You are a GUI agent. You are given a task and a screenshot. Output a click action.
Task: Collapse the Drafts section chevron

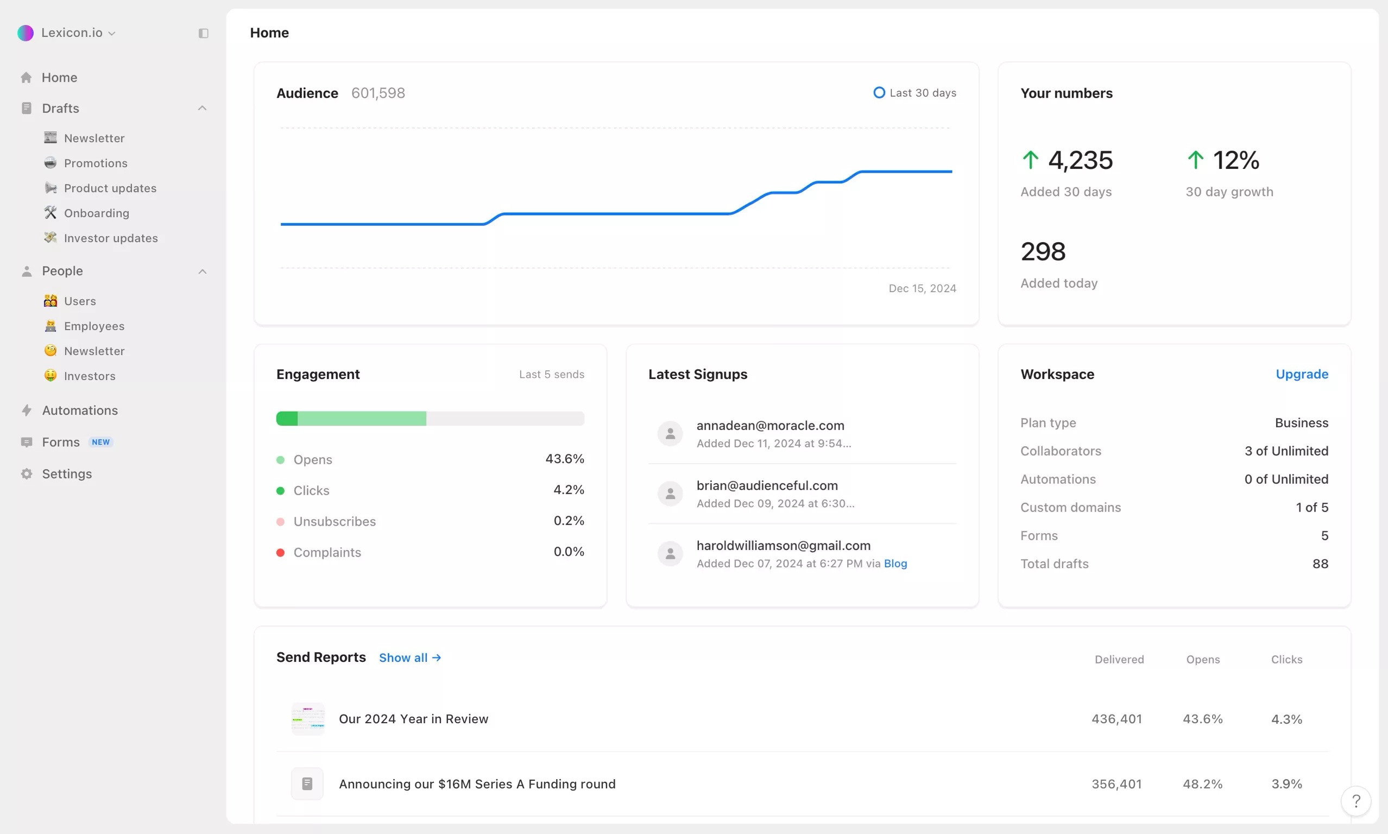pyautogui.click(x=203, y=108)
